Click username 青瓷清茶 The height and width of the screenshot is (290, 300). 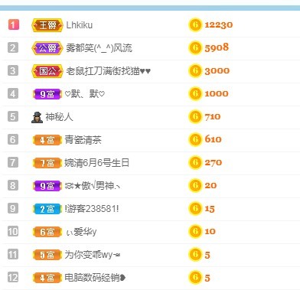83,140
